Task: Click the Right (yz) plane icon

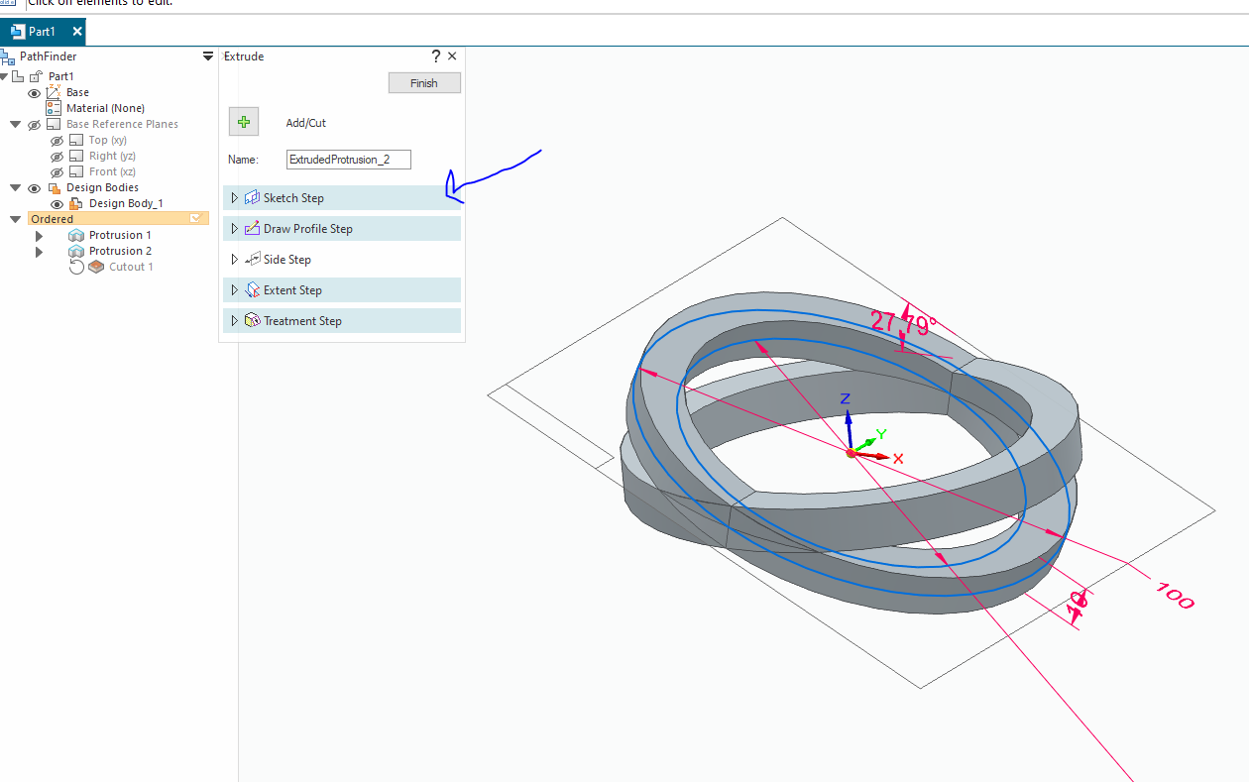Action: pos(75,156)
